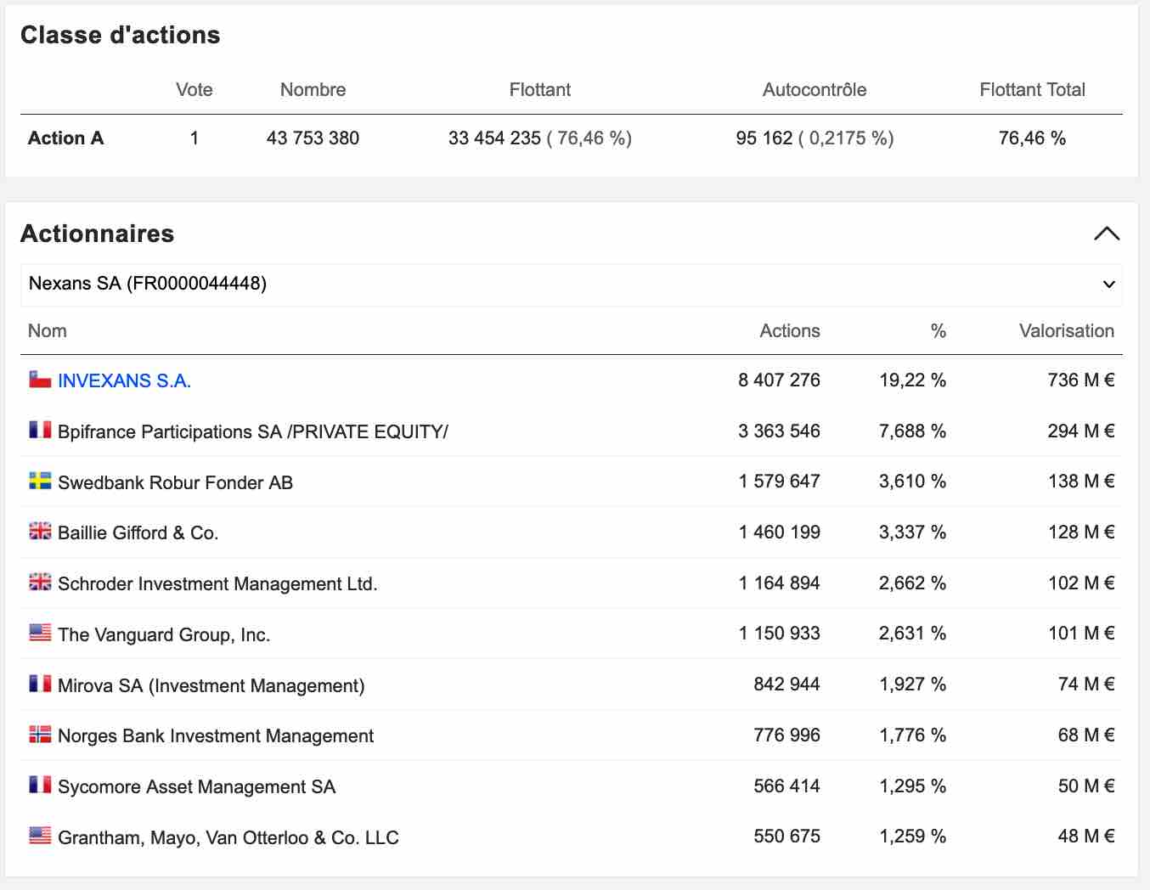Click the Action A row label
The height and width of the screenshot is (890, 1150).
click(x=65, y=138)
